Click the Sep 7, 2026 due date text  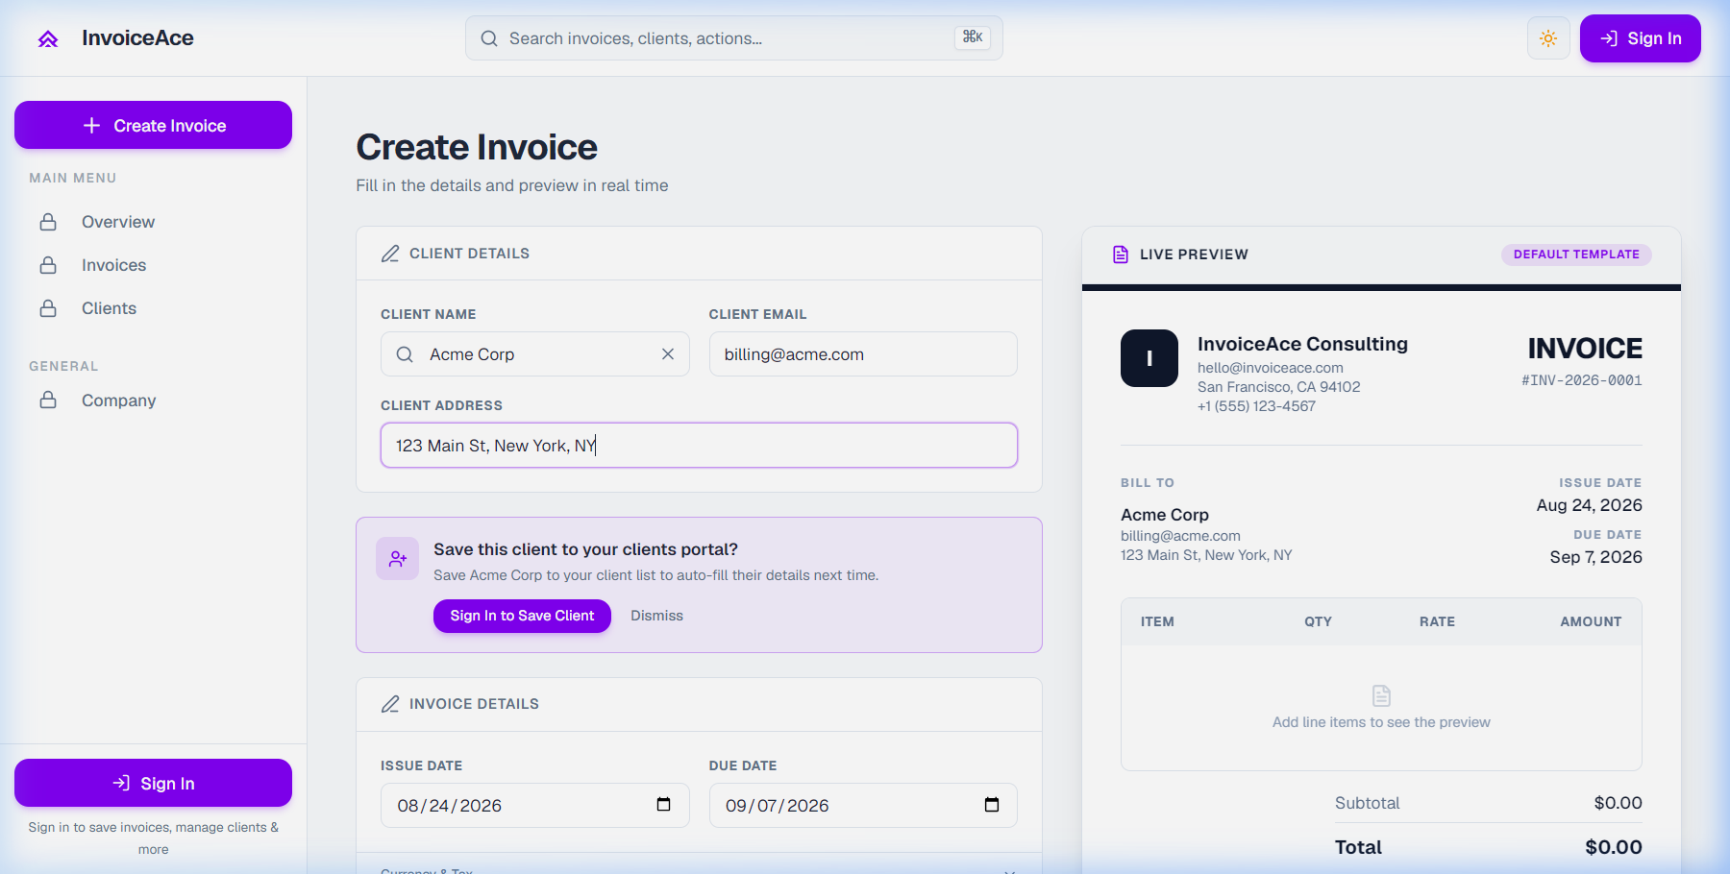[x=1595, y=557]
